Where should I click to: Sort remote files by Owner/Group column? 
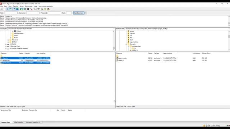tap(206, 53)
